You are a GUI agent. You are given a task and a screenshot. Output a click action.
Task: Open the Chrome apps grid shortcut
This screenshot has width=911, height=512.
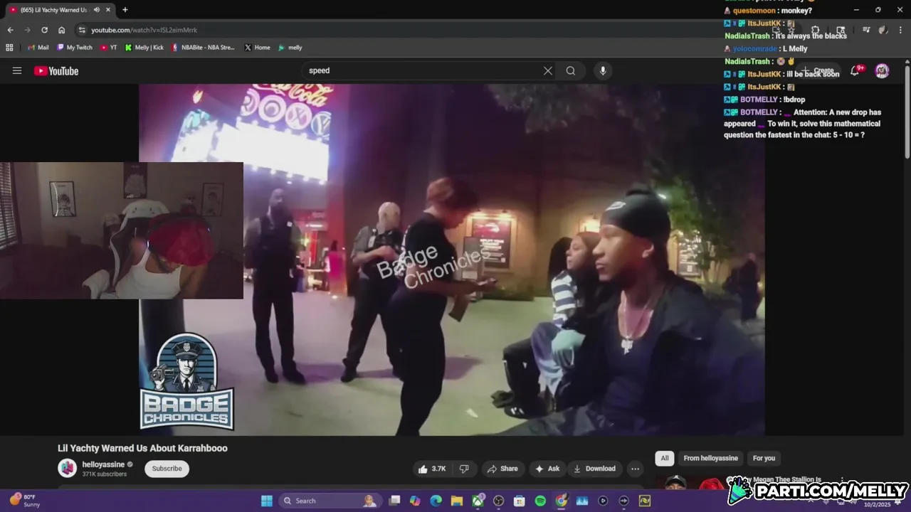9,48
